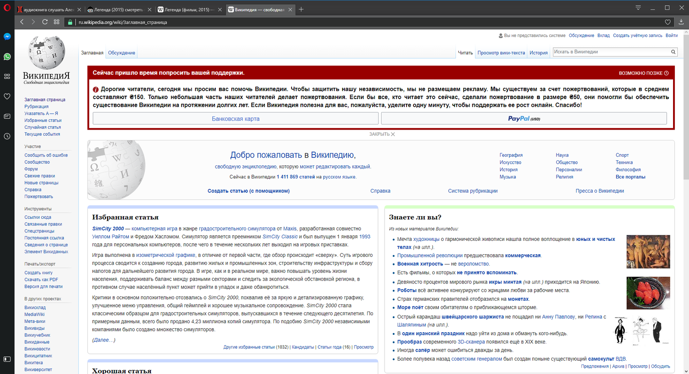The width and height of the screenshot is (689, 374).
Task: Open the 'SimCity 2000' featured article link
Action: [x=108, y=229]
